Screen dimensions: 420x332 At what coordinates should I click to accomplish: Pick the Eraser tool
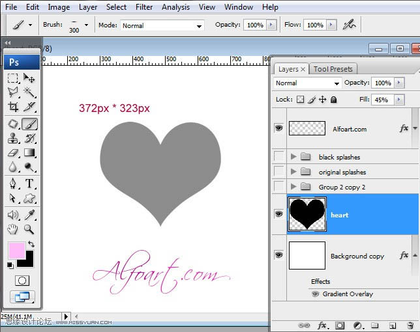click(13, 153)
